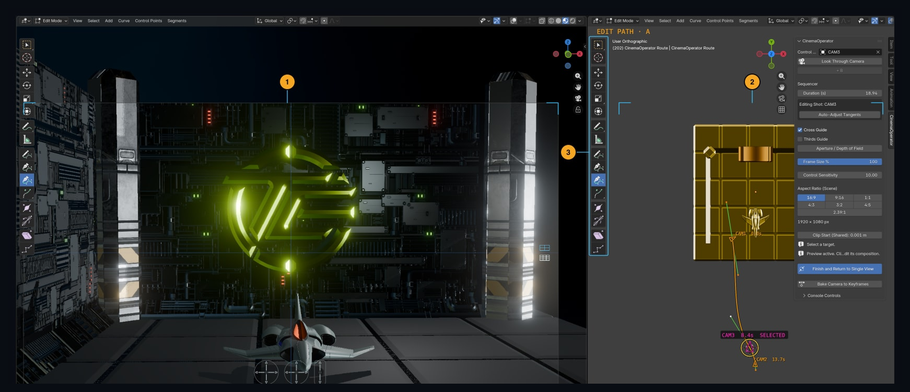This screenshot has width=910, height=392.
Task: Choose the 2.39:1 aspect ratio
Action: click(839, 212)
